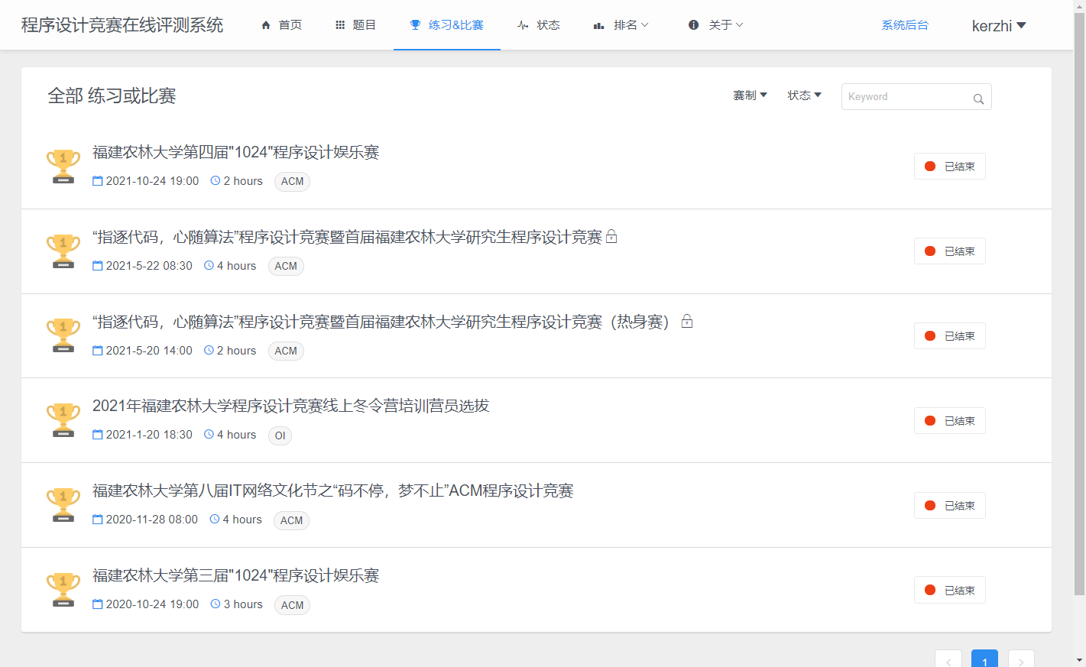Click the ACM tag on the 2020-11-28 contest
The image size is (1086, 667).
(291, 520)
